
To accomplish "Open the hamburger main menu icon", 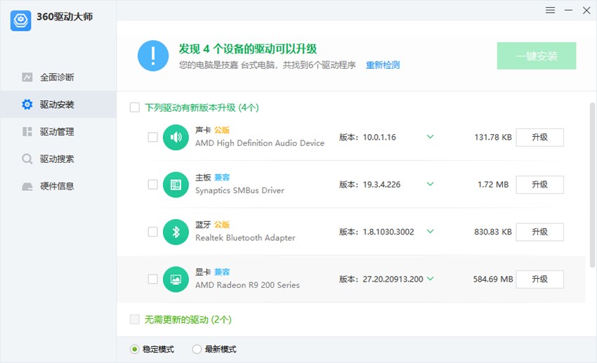I will 550,11.
